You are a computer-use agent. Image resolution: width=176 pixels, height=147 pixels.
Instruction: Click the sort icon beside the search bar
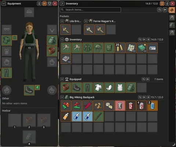(159, 10)
